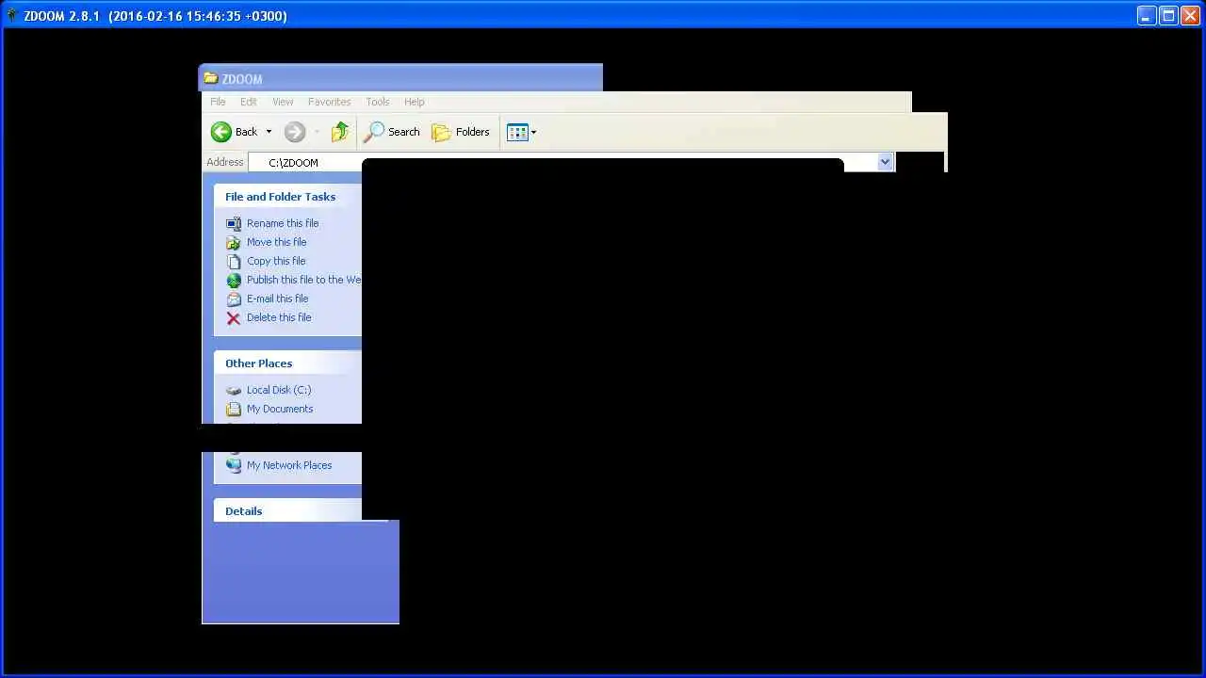Open My Network Places link
The width and height of the screenshot is (1206, 678).
click(x=289, y=465)
